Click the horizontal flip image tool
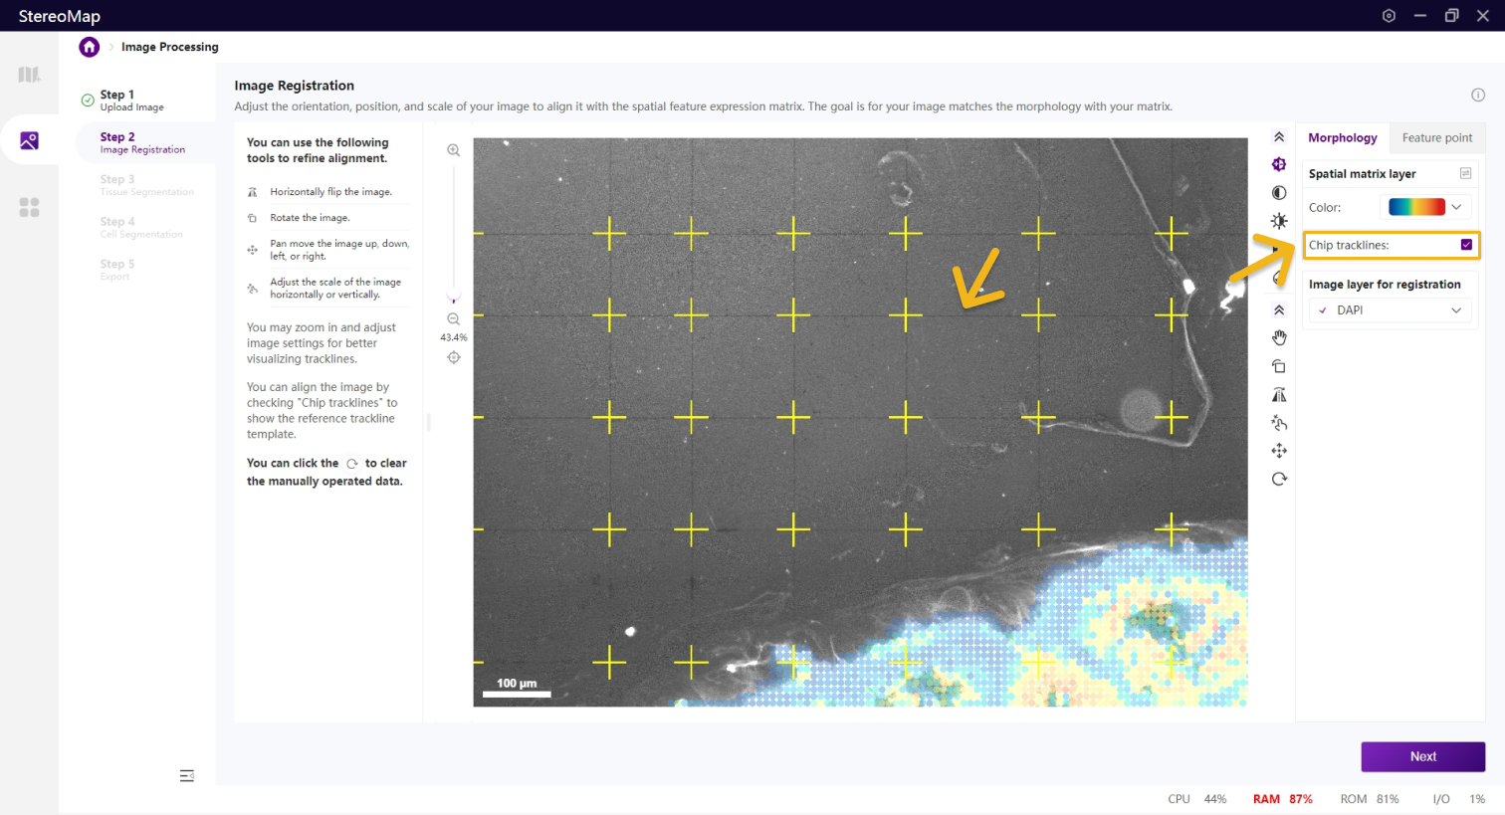The image size is (1505, 815). [1279, 395]
